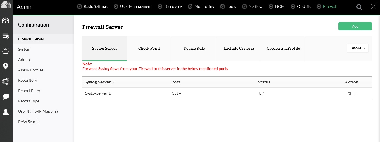This screenshot has height=142, width=381.
Task: Delete SysLogServer-1 using the trash icon
Action: click(349, 93)
